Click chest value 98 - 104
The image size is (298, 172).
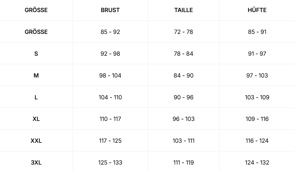(110, 76)
